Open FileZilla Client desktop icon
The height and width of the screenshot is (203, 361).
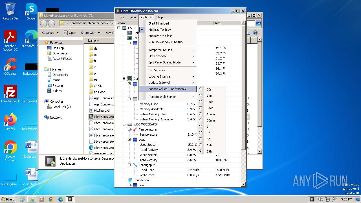tap(10, 94)
